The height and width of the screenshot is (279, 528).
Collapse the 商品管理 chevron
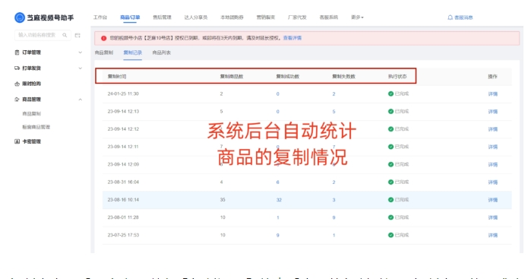80,100
